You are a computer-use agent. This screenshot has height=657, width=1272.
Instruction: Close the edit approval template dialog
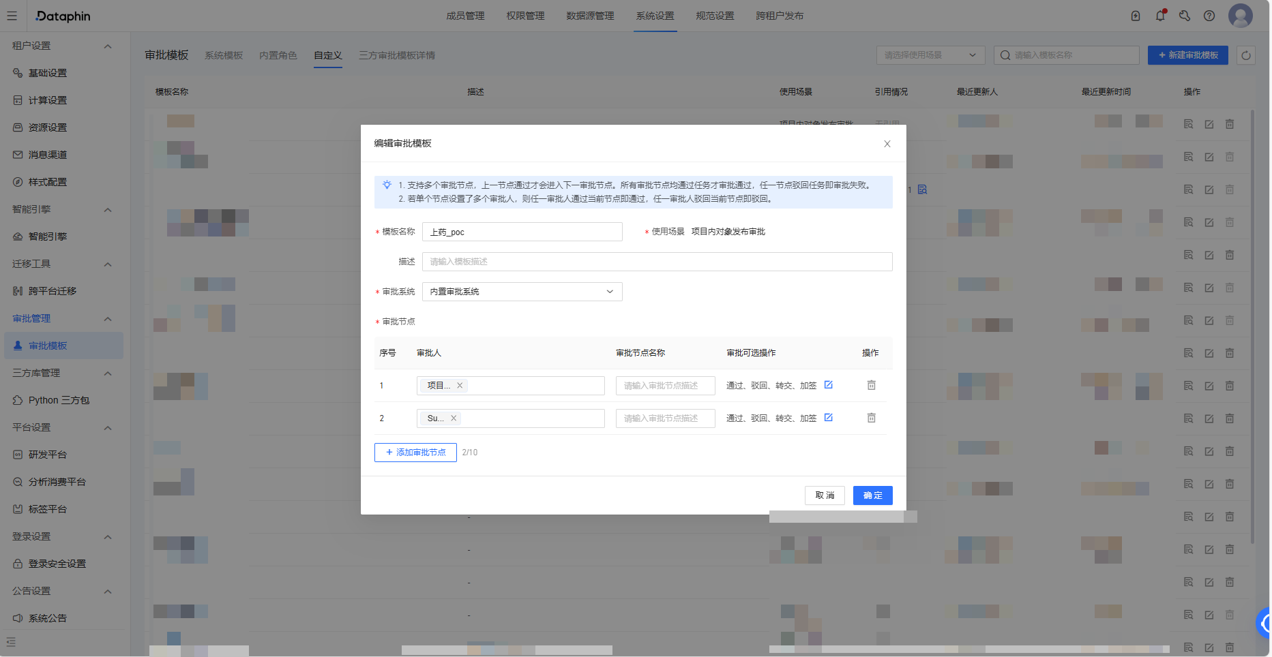click(x=887, y=144)
